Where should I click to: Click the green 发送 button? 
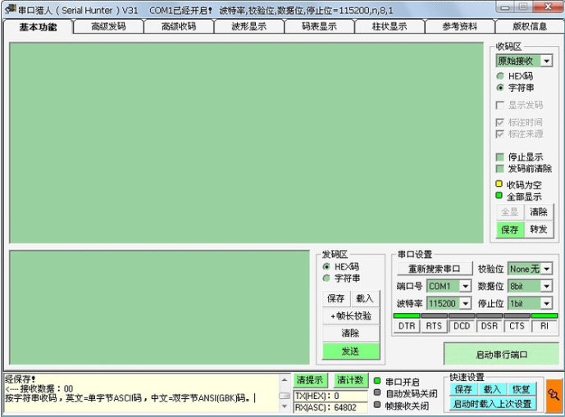[x=351, y=351]
